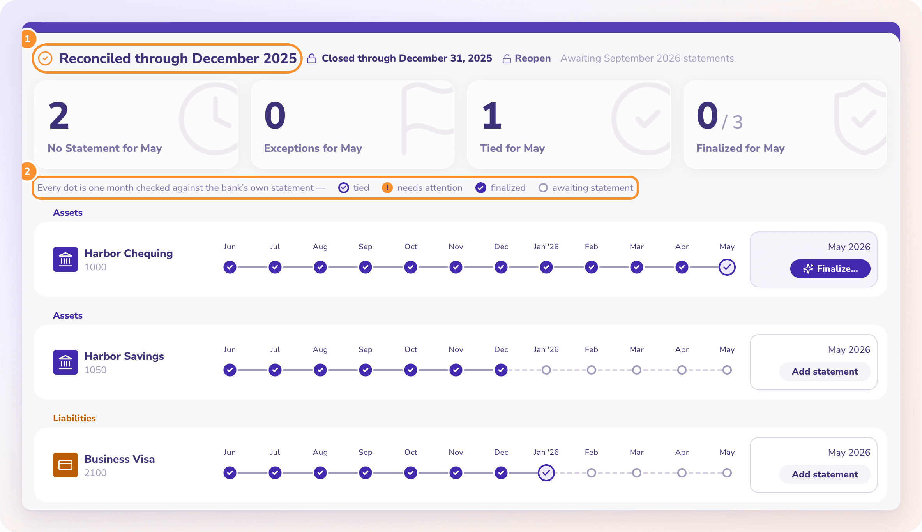The image size is (922, 532).
Task: Click the Business Visa account name
Action: (120, 459)
